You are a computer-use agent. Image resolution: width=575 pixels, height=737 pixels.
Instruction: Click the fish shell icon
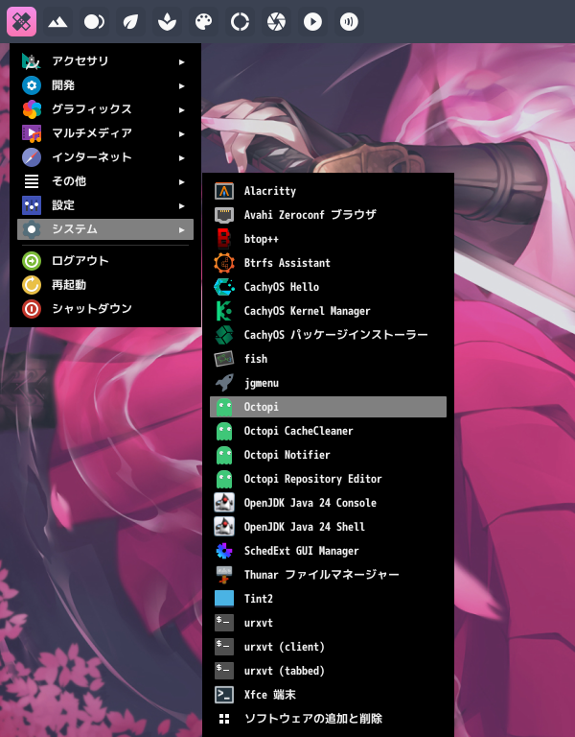tap(224, 359)
